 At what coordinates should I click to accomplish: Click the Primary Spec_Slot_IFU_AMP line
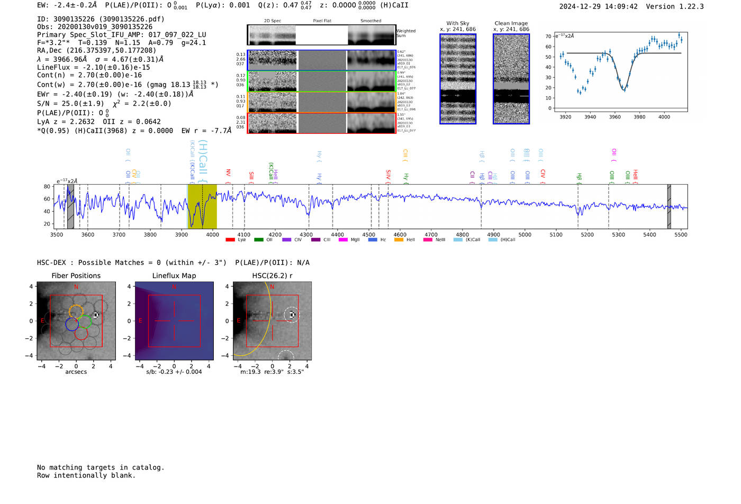[x=122, y=35]
